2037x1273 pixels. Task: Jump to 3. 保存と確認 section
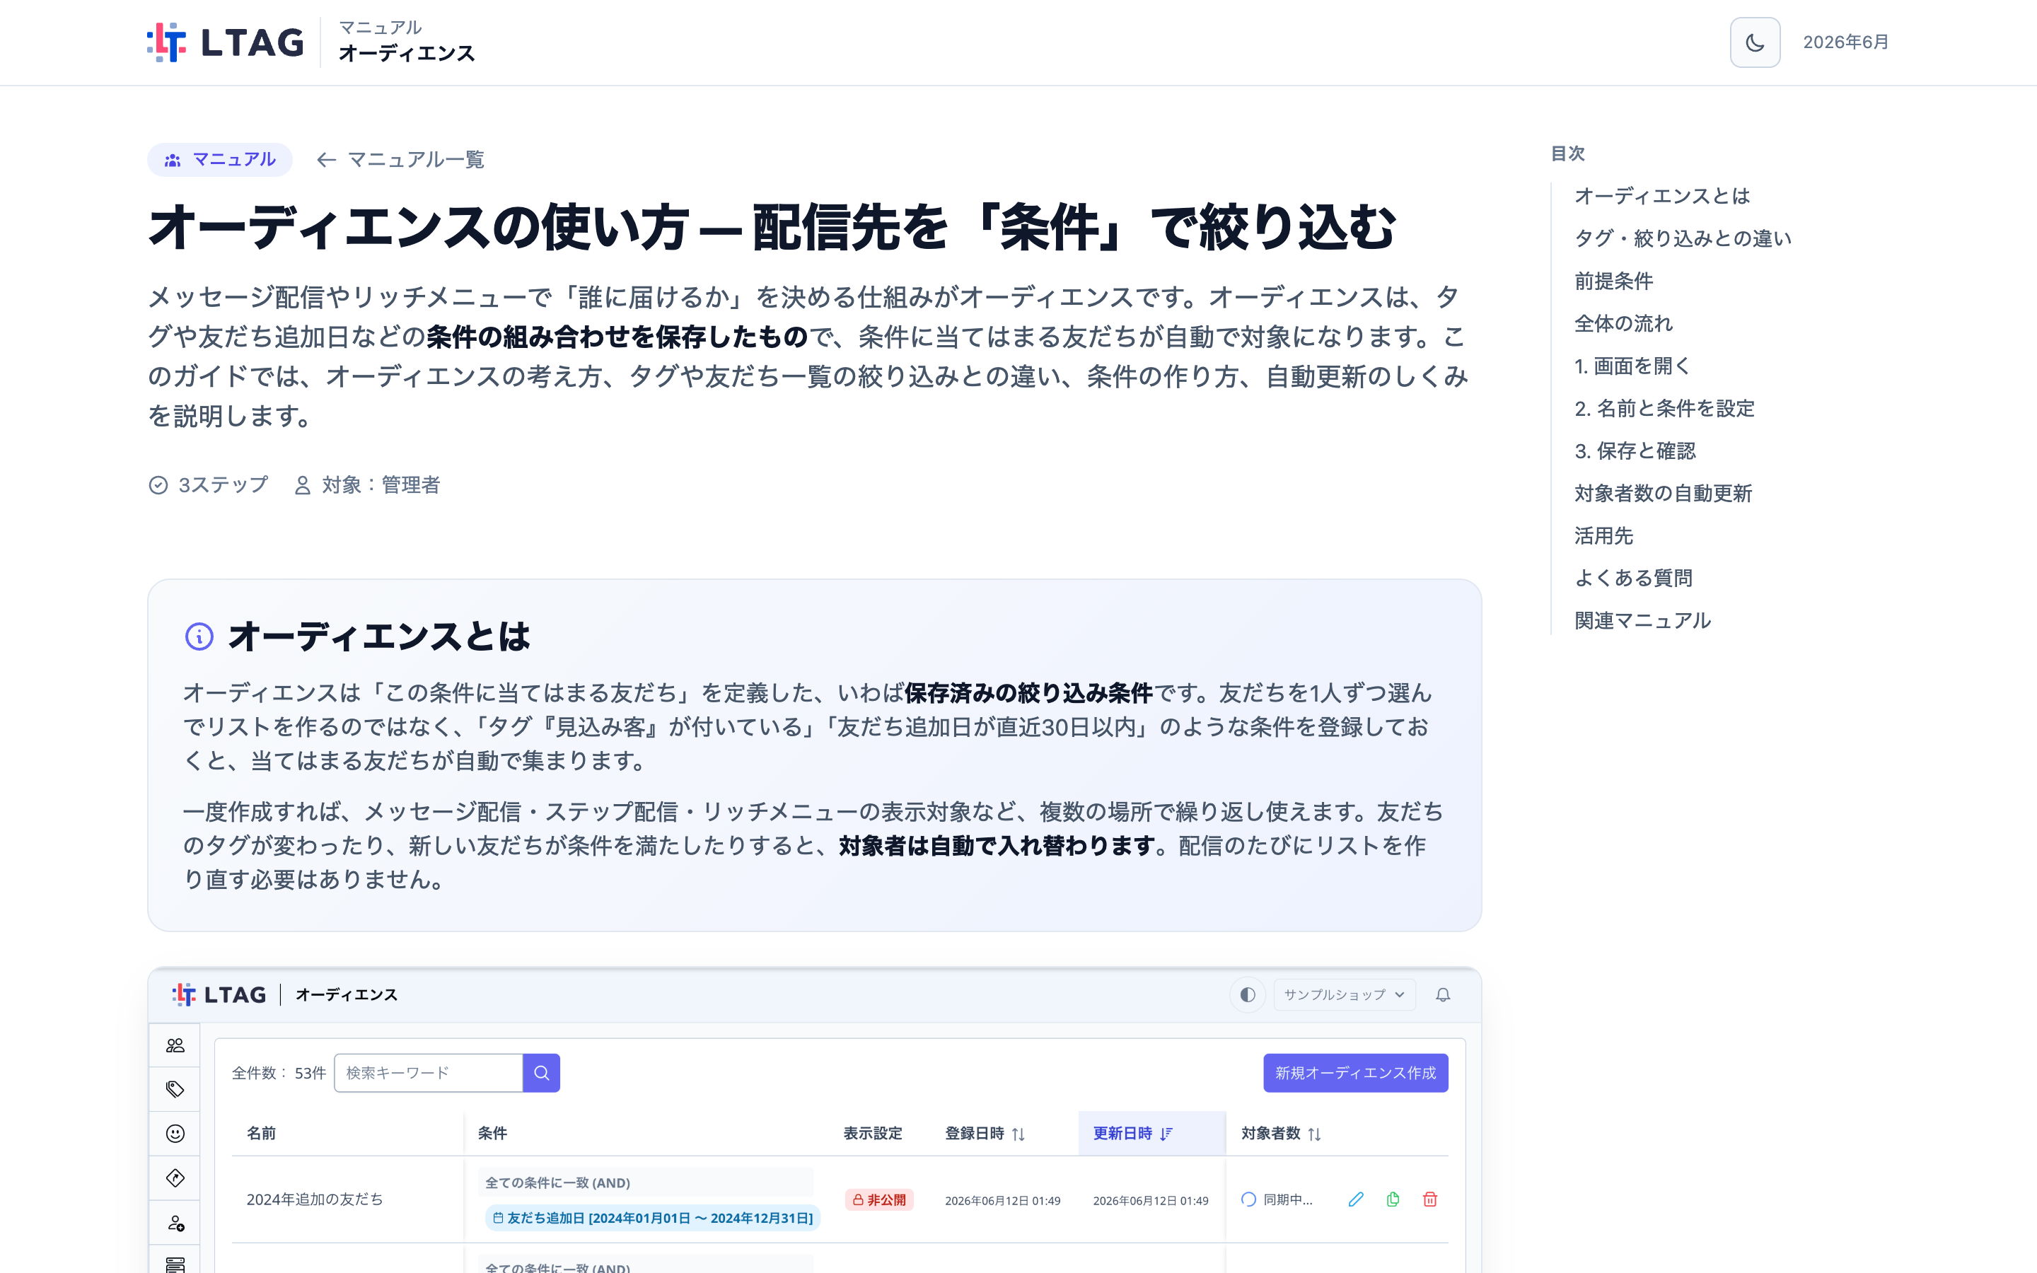[x=1635, y=451]
